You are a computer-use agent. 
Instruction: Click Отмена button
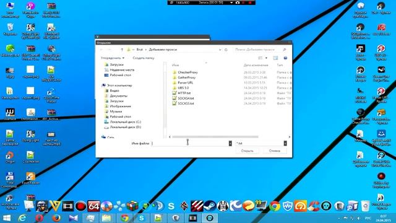pos(275,151)
